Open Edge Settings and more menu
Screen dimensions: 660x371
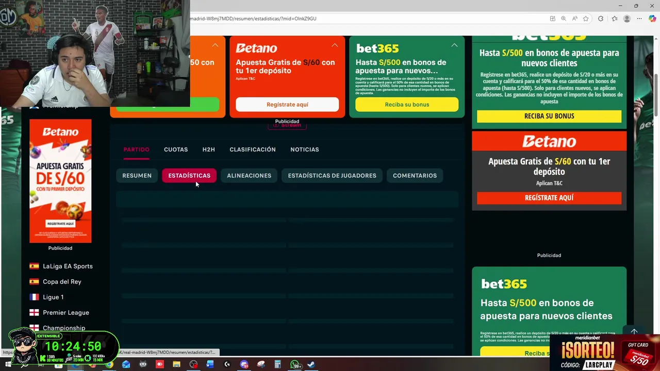(x=639, y=19)
